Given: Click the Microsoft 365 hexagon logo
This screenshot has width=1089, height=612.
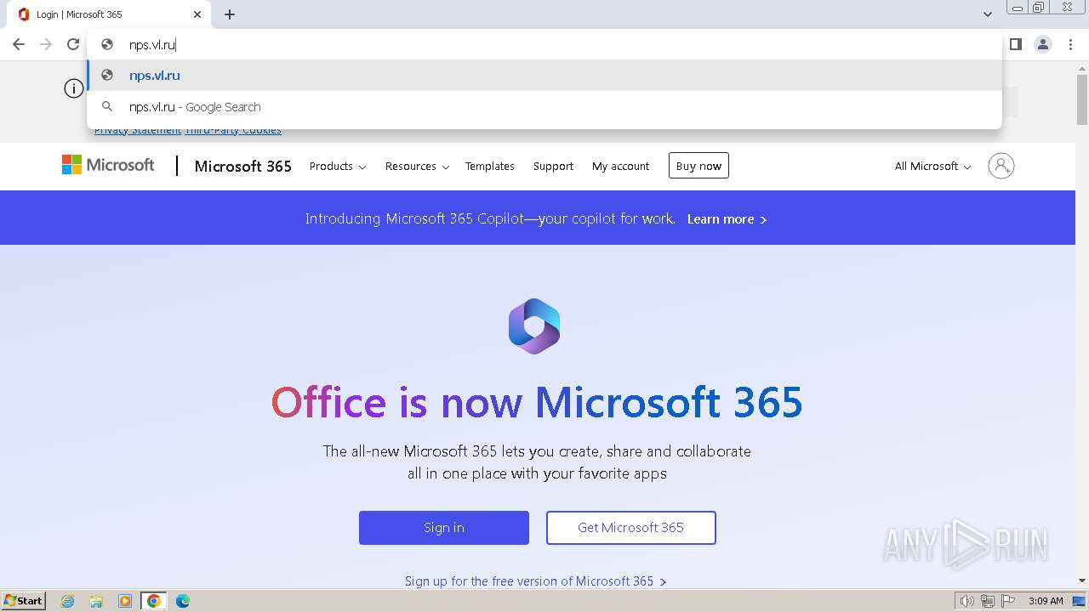Looking at the screenshot, I should (x=534, y=326).
